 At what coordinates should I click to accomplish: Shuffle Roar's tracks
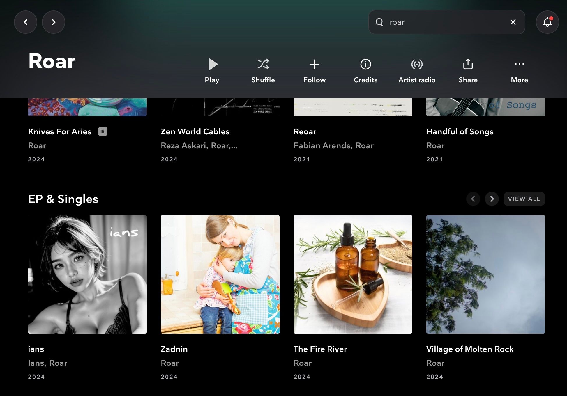[263, 71]
